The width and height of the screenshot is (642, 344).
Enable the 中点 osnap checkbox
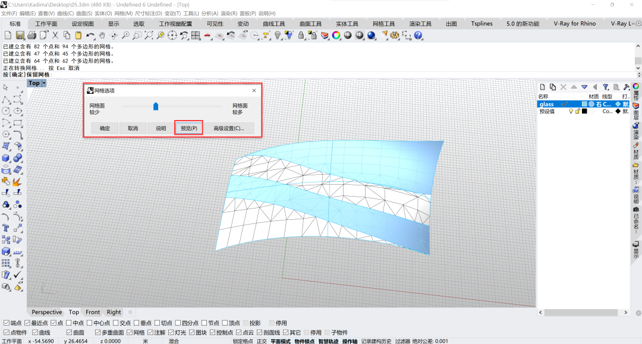click(x=68, y=323)
